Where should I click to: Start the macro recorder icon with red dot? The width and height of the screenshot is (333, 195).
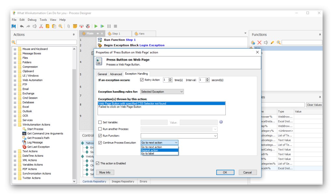(x=81, y=26)
